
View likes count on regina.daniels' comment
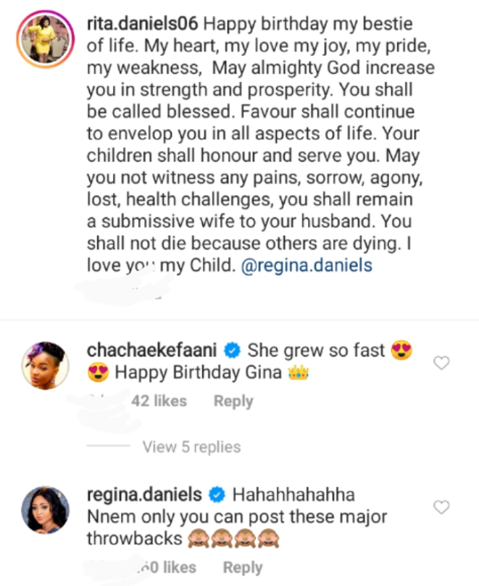click(167, 567)
